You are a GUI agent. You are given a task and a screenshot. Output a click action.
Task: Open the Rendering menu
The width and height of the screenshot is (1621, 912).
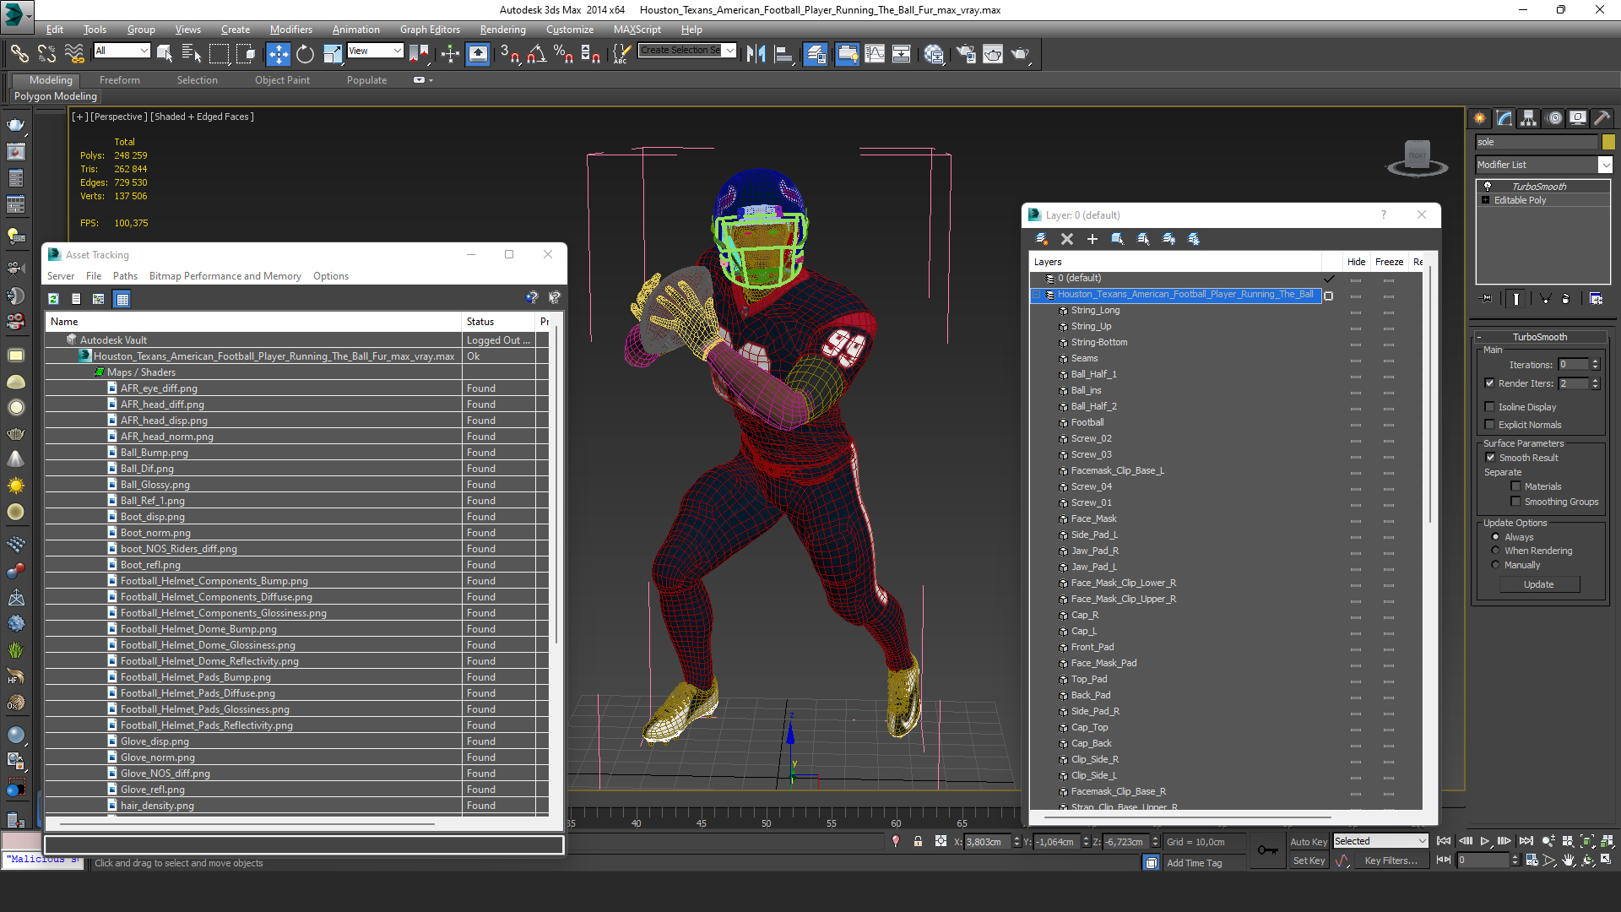pos(502,30)
